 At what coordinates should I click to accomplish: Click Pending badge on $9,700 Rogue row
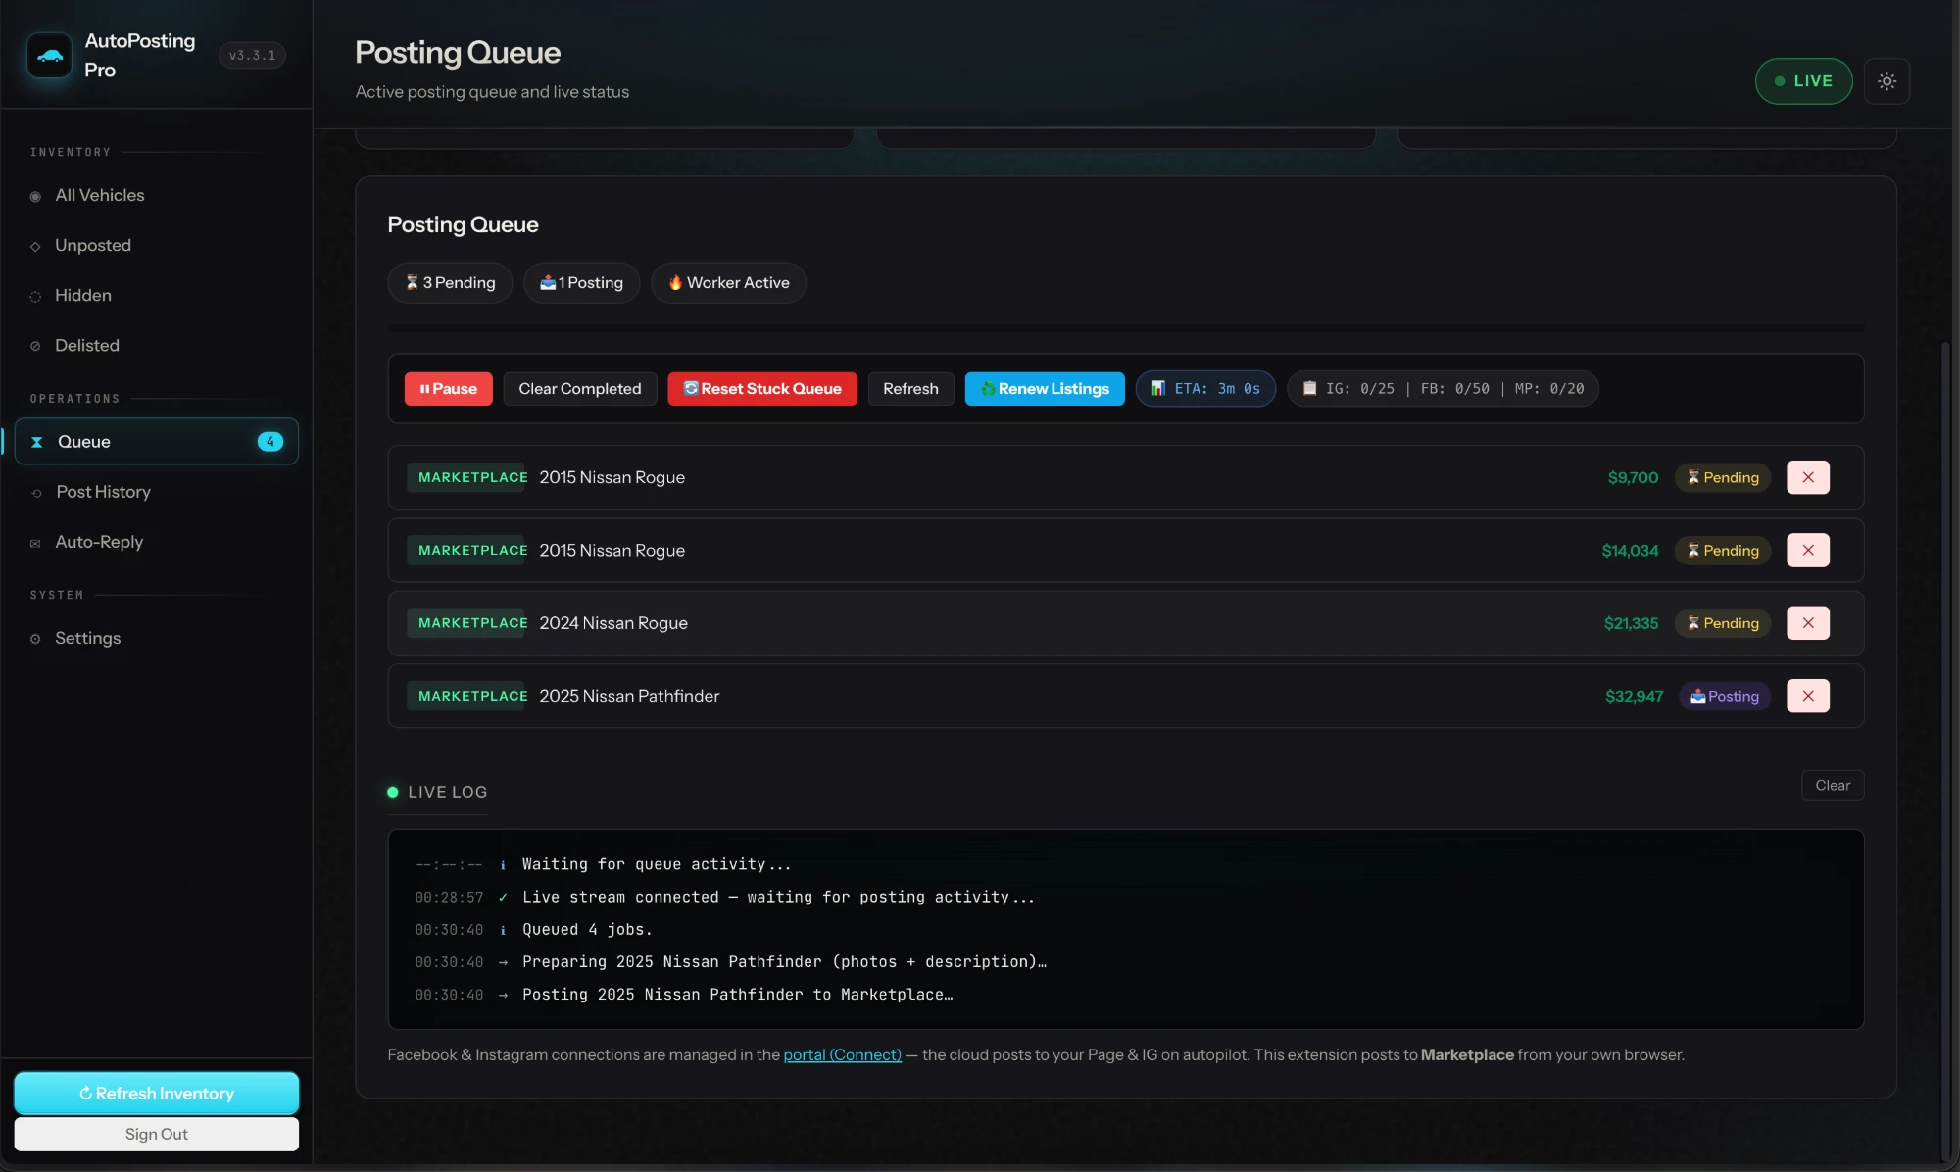(x=1722, y=477)
